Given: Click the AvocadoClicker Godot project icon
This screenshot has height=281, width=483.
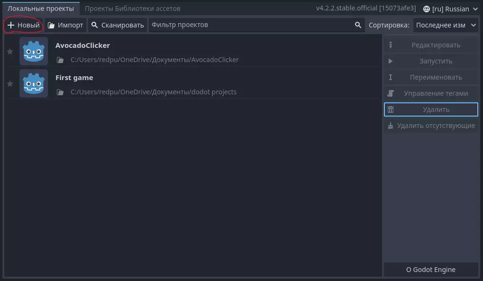Looking at the screenshot, I should click(x=34, y=51).
